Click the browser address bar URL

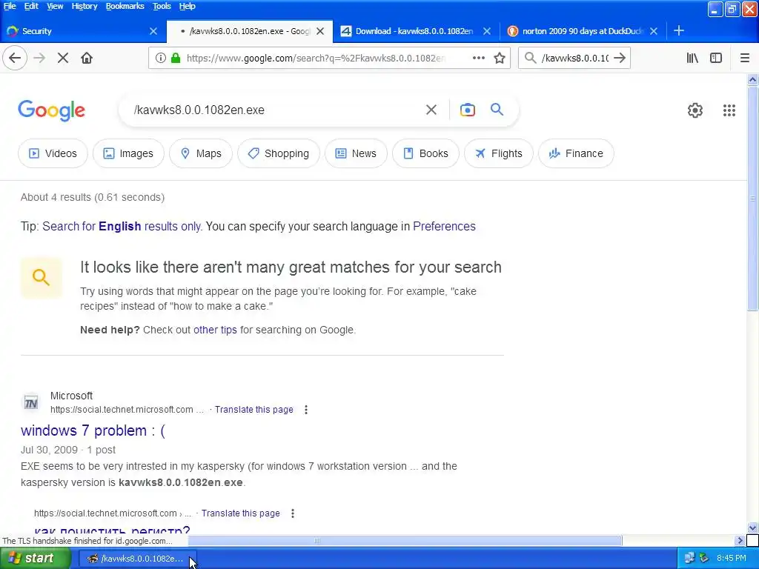(317, 58)
